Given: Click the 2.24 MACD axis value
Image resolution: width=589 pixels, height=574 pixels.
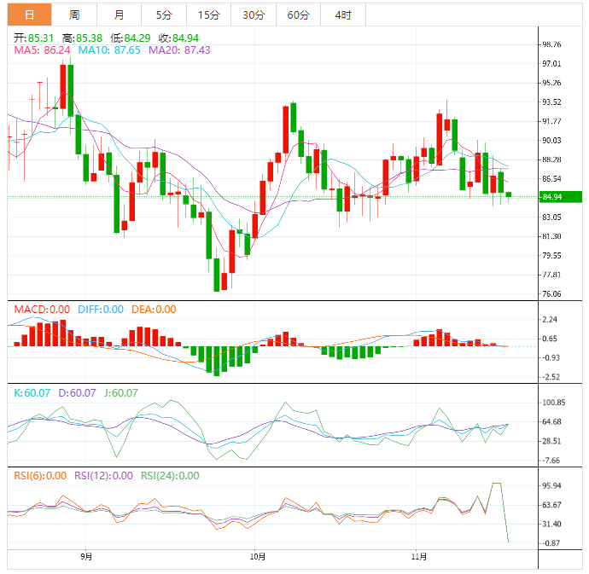Looking at the screenshot, I should 550,320.
